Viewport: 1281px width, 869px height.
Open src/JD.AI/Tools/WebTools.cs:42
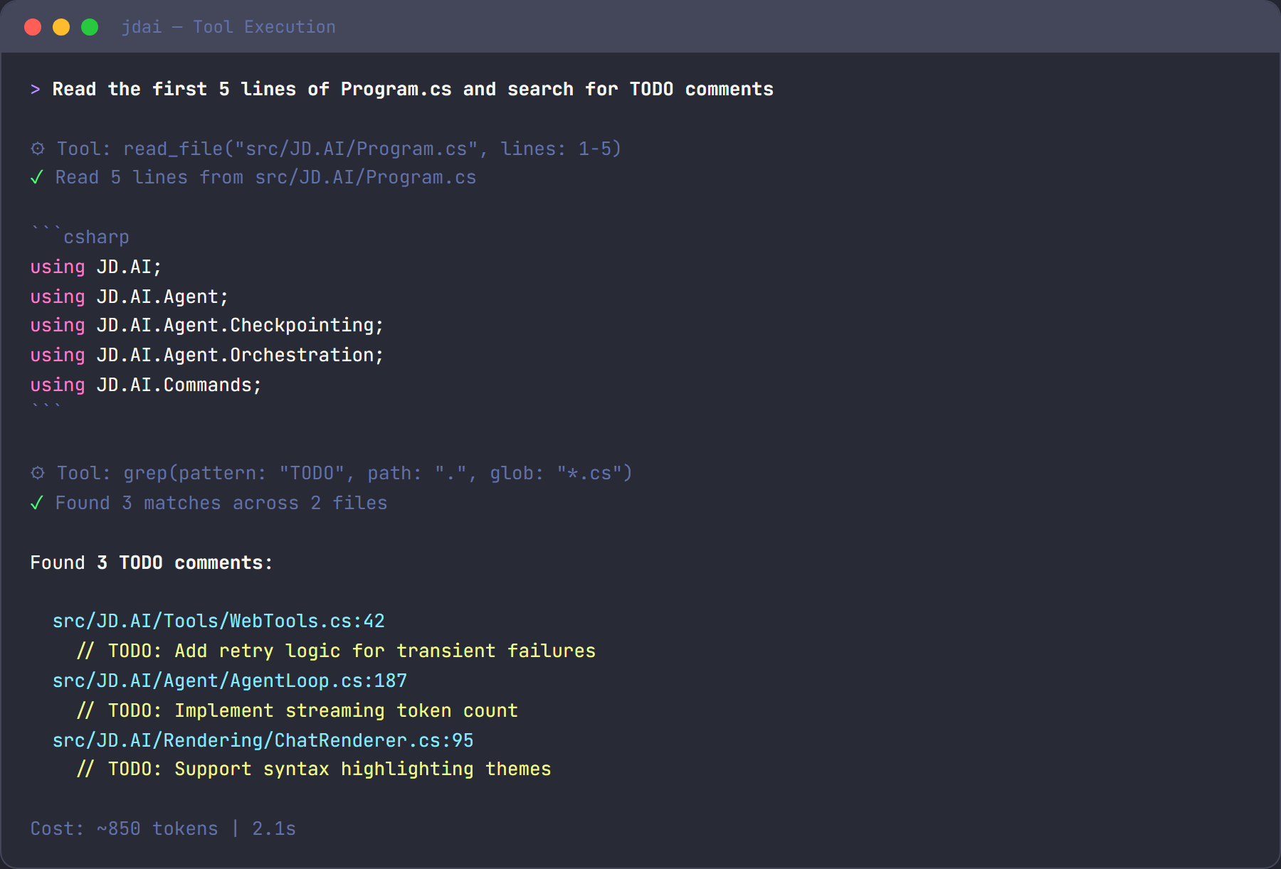[x=217, y=621]
